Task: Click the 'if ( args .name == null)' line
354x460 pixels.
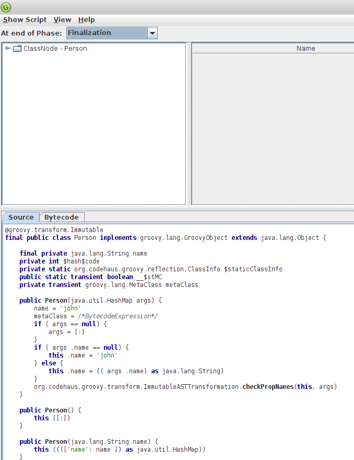Action: tap(81, 347)
